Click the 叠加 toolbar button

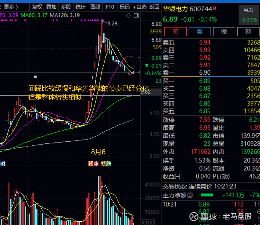click(51, 7)
